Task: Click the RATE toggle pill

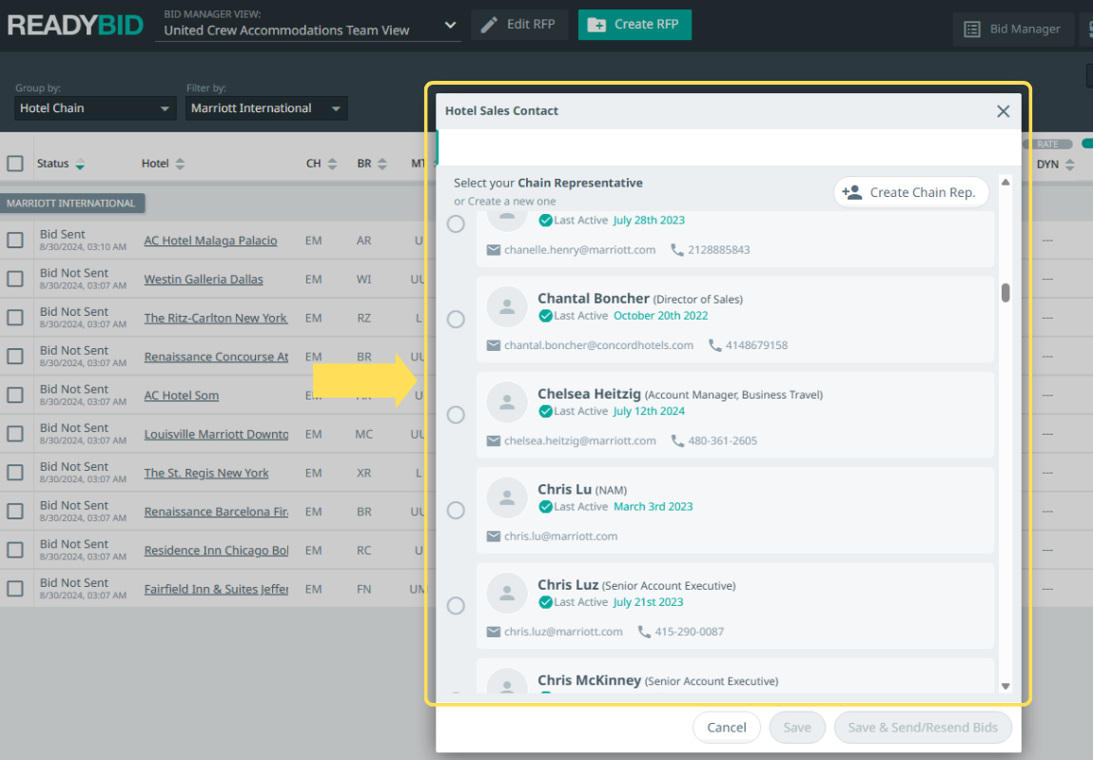Action: click(1047, 145)
